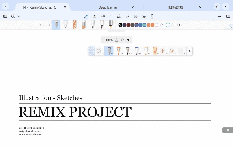Click the microphone recording icon

coord(152,16)
